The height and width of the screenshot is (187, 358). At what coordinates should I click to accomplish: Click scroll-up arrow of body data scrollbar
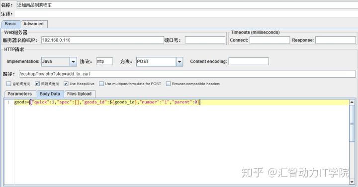(352, 102)
